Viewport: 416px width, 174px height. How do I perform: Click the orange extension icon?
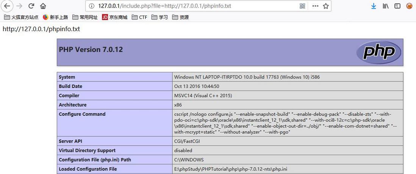pos(409,6)
